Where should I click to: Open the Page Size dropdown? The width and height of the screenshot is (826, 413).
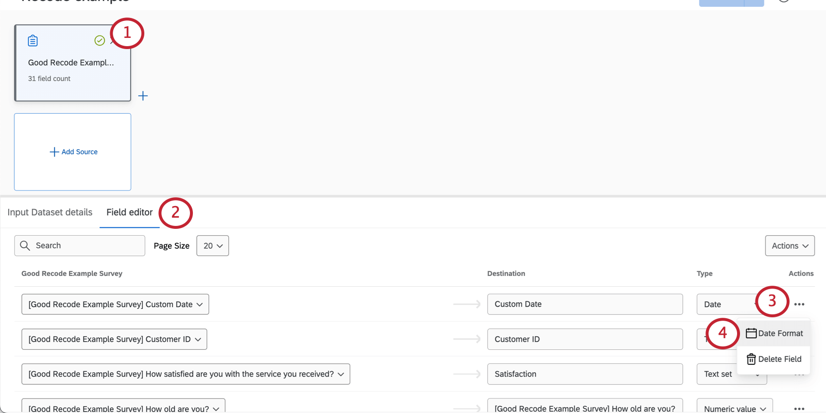point(213,246)
